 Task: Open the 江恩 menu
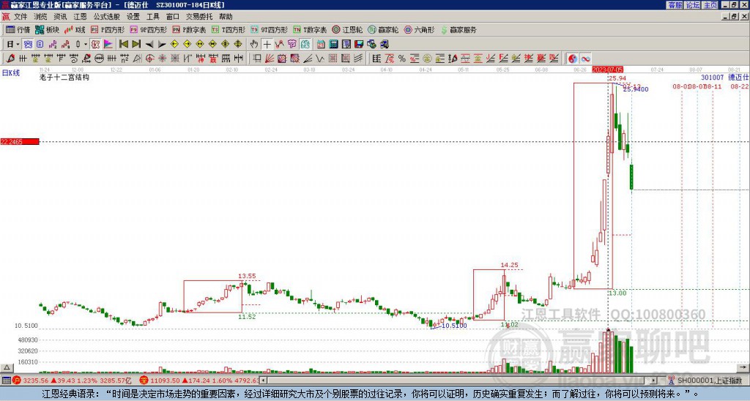click(80, 17)
